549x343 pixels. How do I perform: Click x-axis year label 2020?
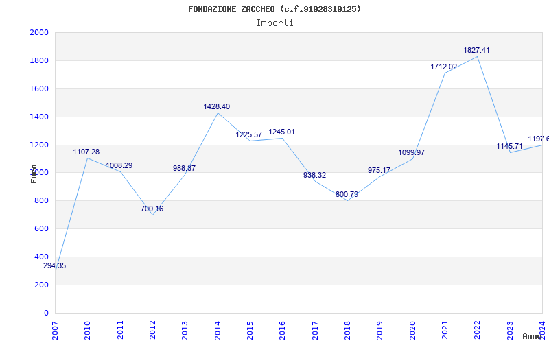(412, 331)
